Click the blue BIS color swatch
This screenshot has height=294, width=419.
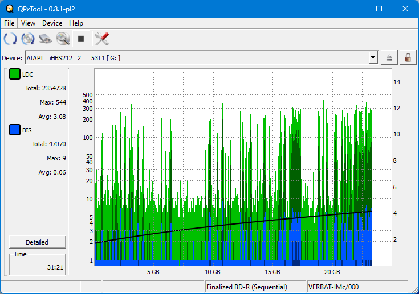click(15, 130)
